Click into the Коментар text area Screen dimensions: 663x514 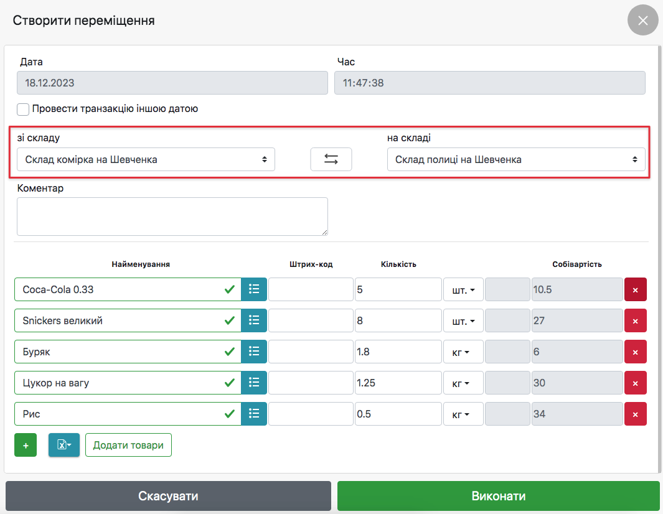pyautogui.click(x=172, y=217)
